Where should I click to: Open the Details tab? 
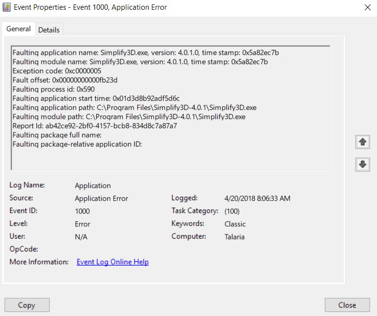(x=49, y=30)
